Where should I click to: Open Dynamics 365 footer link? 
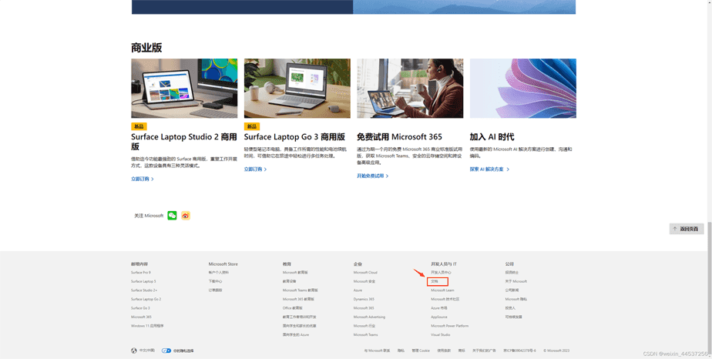[x=364, y=299]
